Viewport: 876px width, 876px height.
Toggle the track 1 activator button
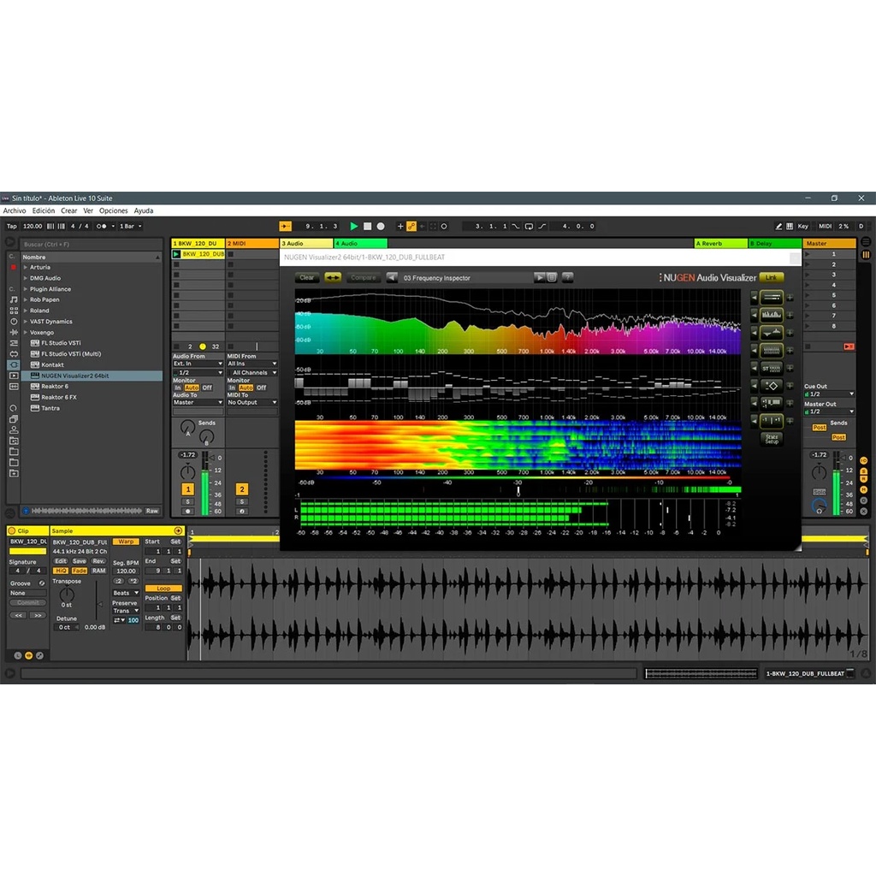point(187,489)
